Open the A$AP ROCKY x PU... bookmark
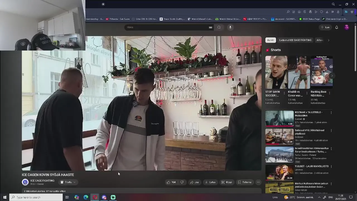 (255, 19)
